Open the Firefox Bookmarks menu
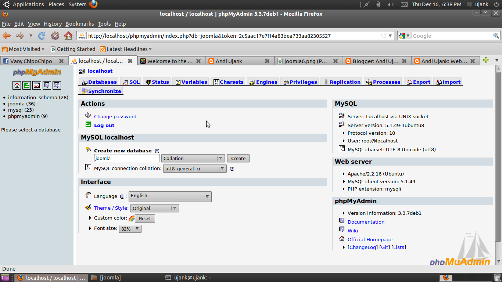The image size is (502, 282). [x=80, y=24]
